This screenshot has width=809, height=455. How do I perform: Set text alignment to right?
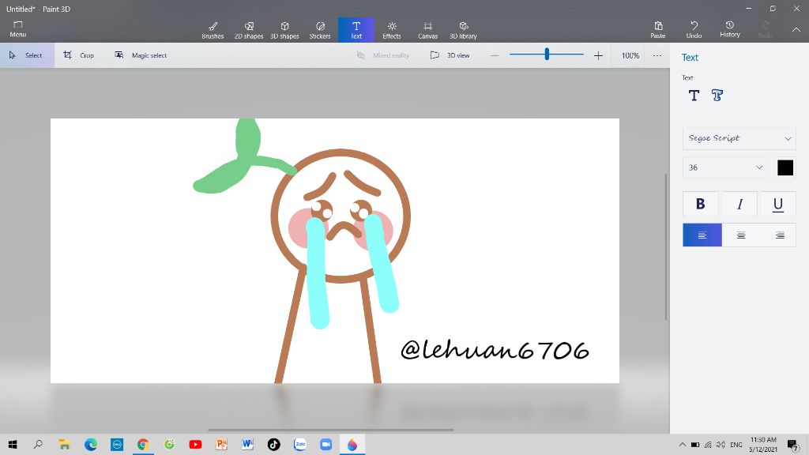pos(779,235)
